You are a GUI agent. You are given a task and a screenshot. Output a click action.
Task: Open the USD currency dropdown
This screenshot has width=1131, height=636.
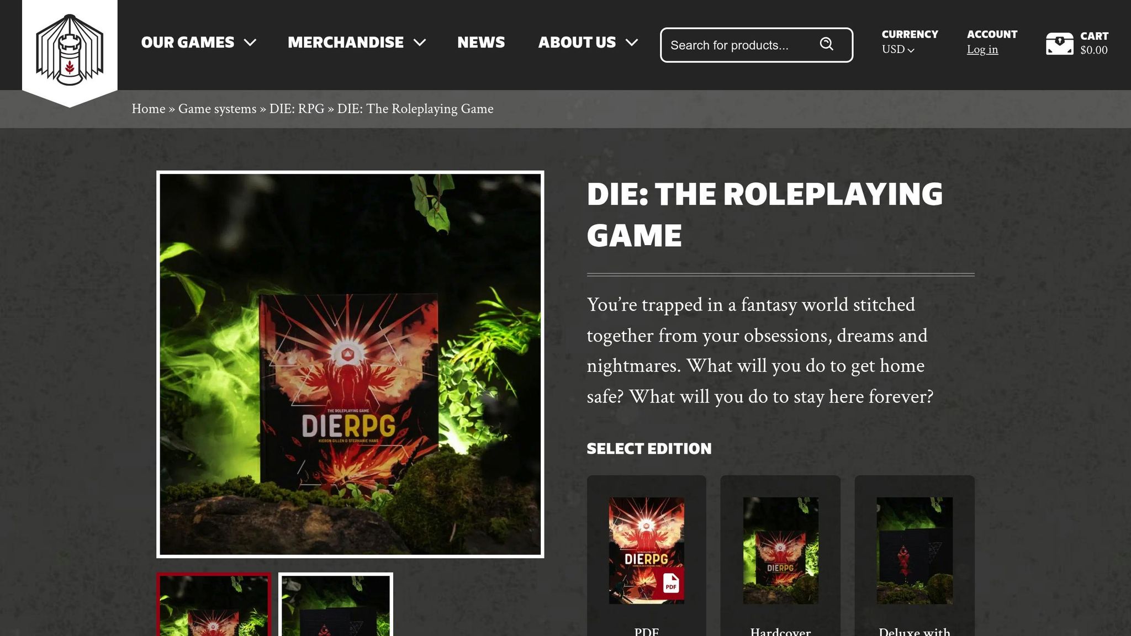pyautogui.click(x=898, y=50)
